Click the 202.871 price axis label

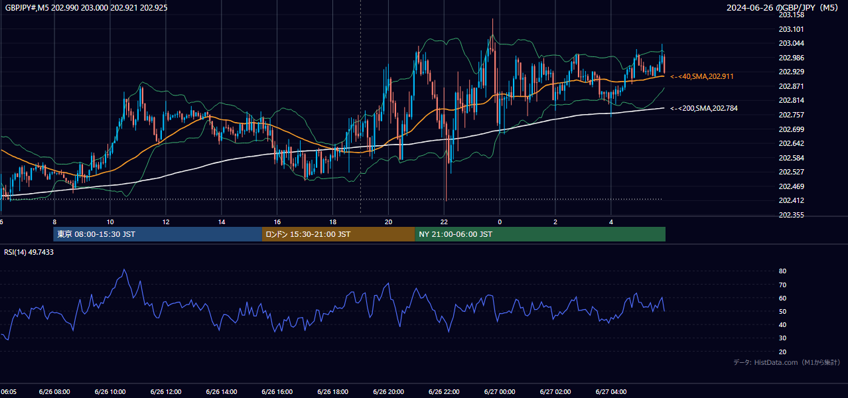(791, 86)
